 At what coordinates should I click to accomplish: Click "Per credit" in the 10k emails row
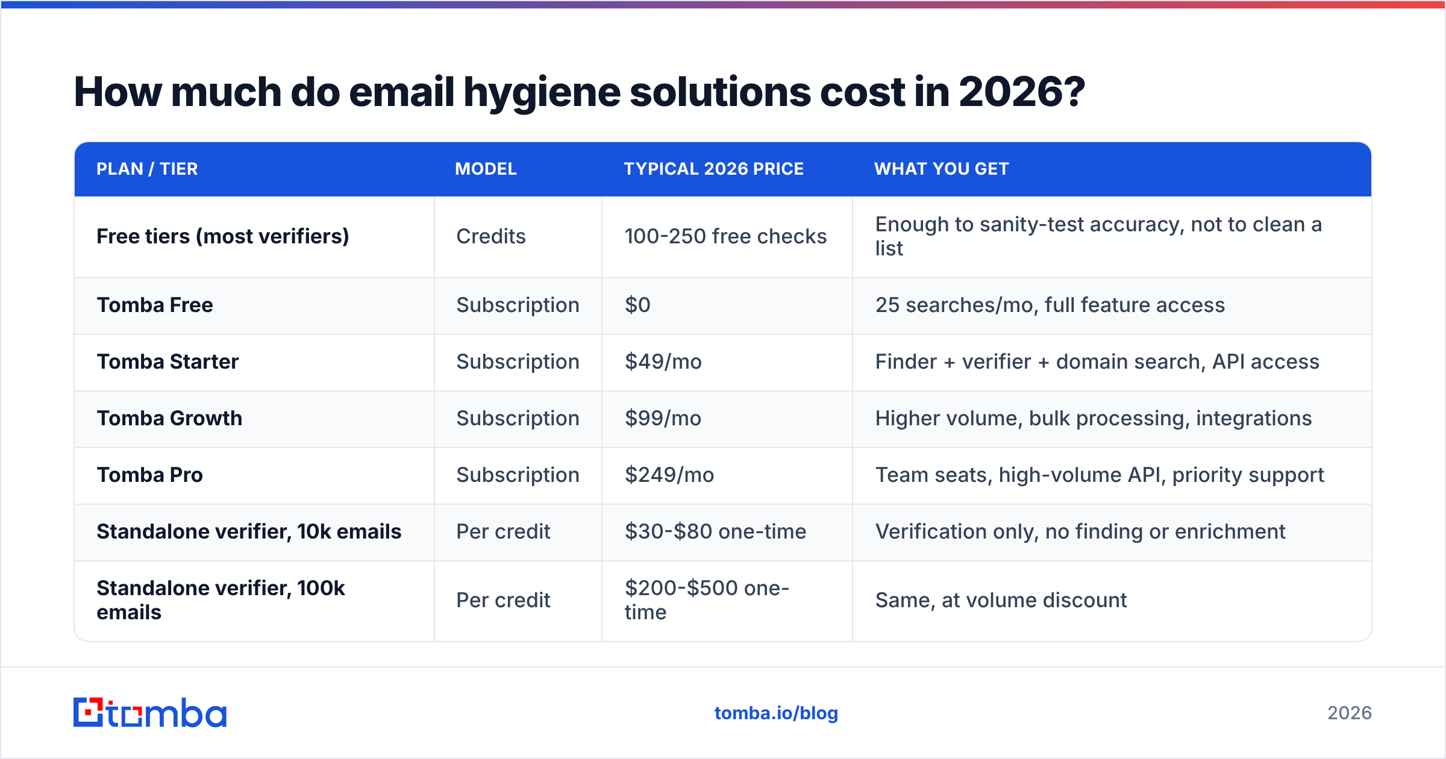point(503,531)
